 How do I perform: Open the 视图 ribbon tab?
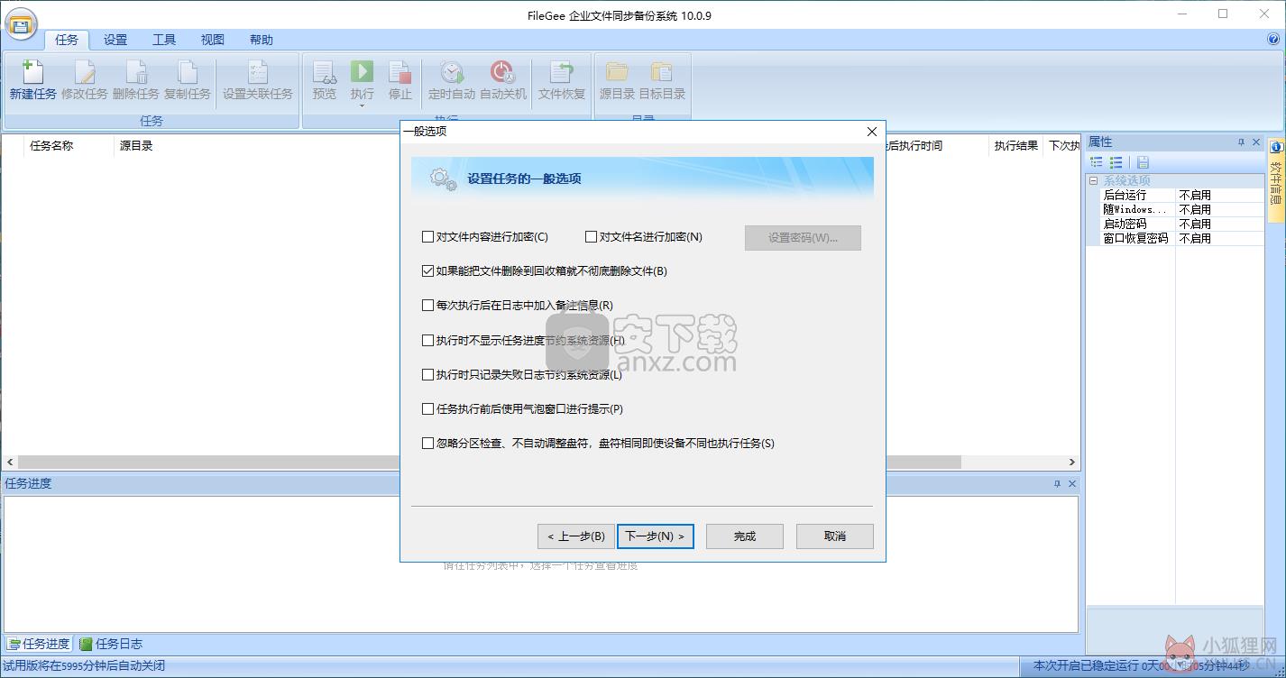pyautogui.click(x=213, y=40)
